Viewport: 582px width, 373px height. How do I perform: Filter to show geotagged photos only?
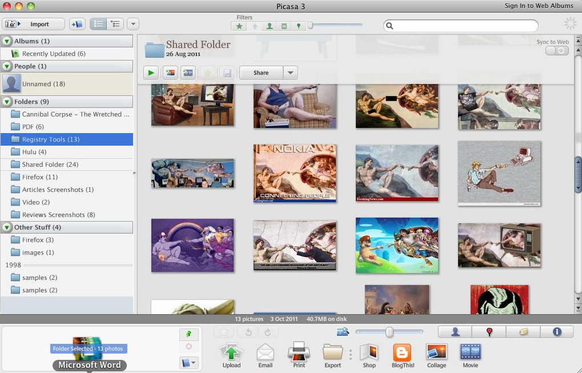298,26
